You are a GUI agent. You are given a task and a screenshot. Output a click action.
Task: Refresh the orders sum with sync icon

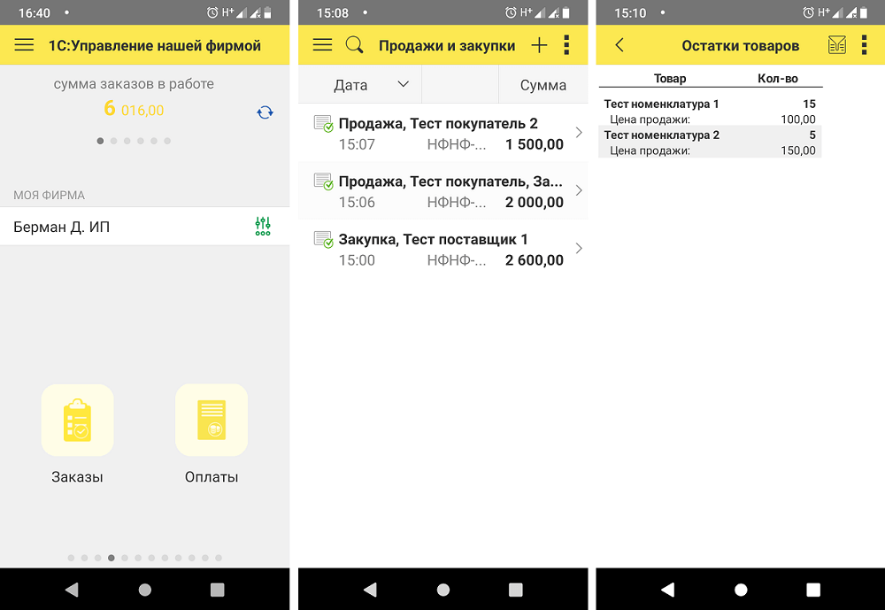coord(265,112)
